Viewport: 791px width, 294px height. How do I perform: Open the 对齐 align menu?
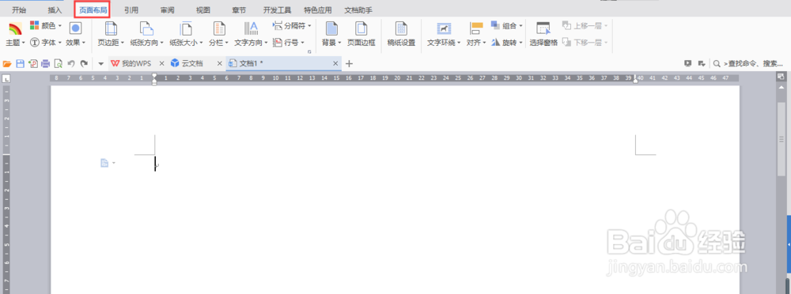click(476, 34)
